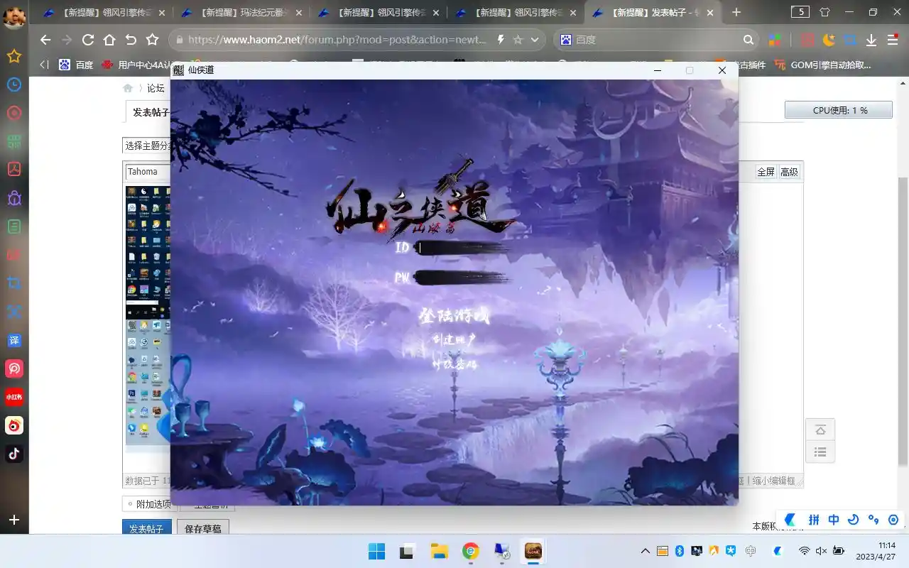Toggle night mode moon in browser toolbar
This screenshot has height=568, width=909.
pyautogui.click(x=829, y=40)
